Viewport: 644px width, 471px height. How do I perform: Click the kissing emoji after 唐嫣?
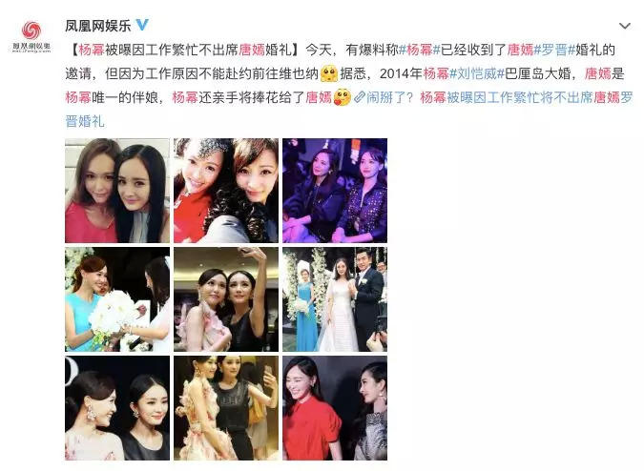343,97
